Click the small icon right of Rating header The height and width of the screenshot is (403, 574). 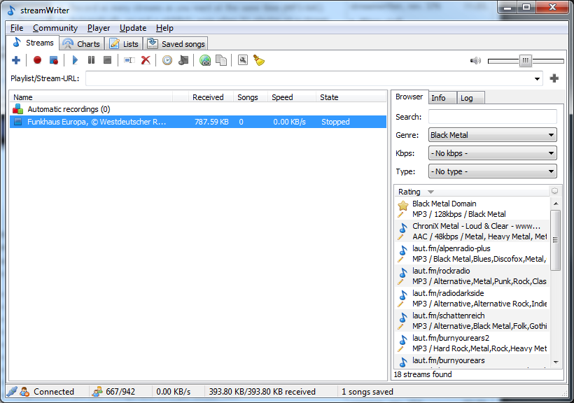click(554, 191)
